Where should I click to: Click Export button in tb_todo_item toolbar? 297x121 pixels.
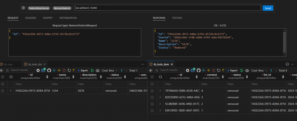(x=232, y=70)
